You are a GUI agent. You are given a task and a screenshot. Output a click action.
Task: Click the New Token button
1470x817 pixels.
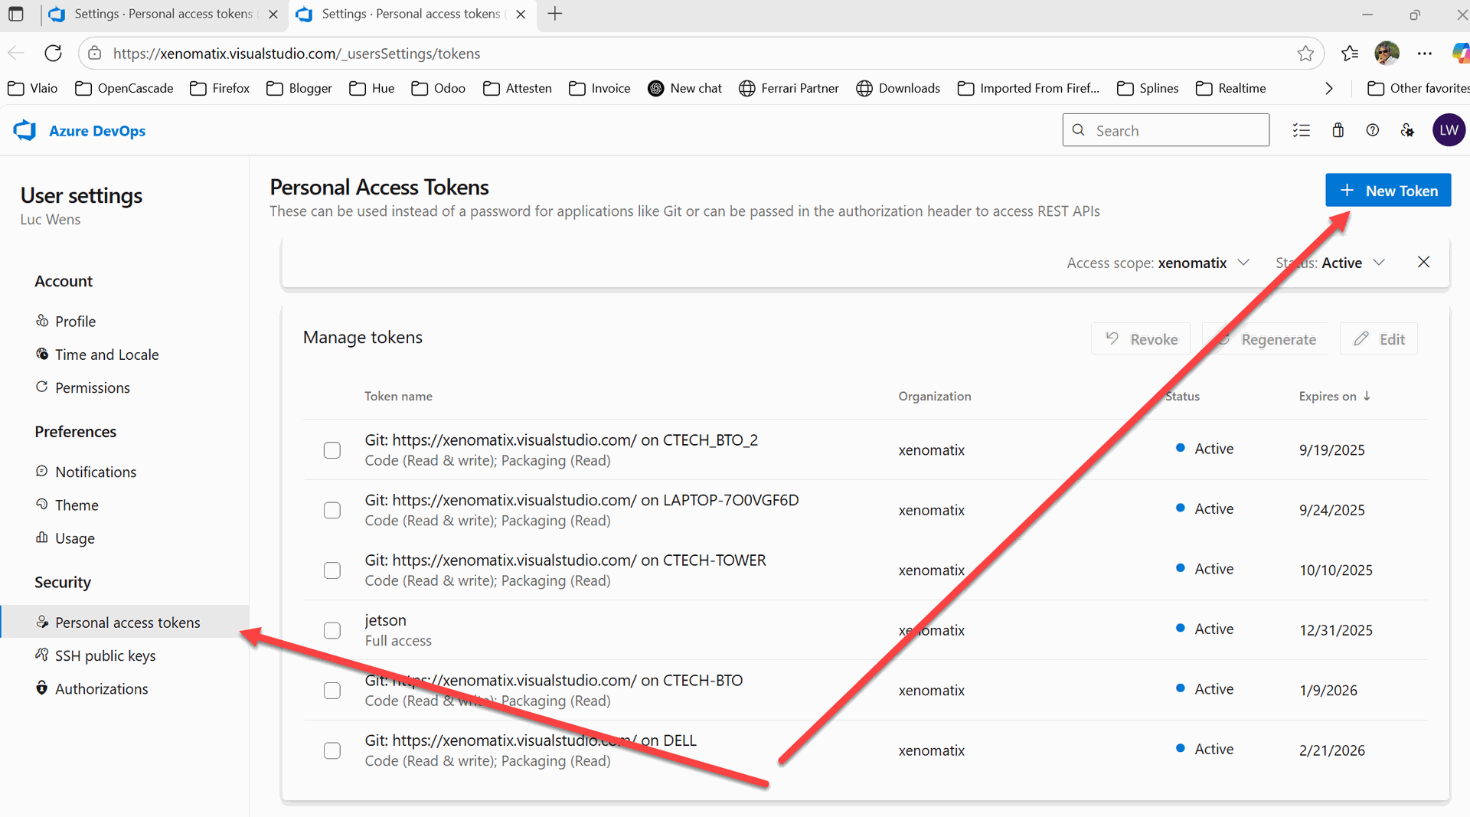tap(1387, 191)
